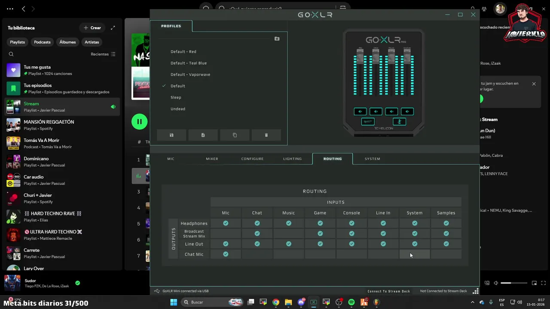Viewport: 550px width, 309px height.
Task: Switch to the MIC tab
Action: point(171,159)
